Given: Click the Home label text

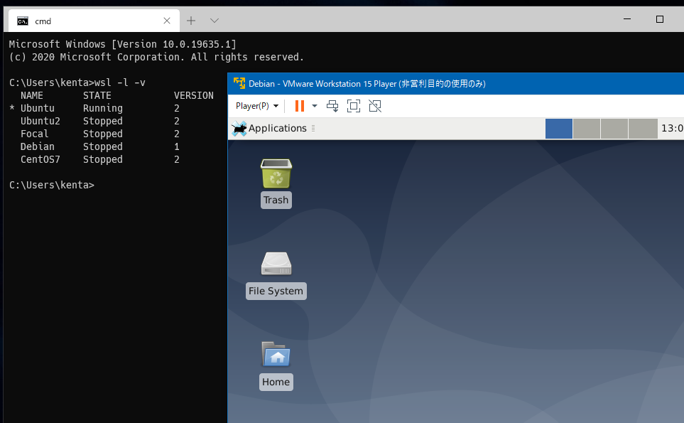Looking at the screenshot, I should click(276, 382).
